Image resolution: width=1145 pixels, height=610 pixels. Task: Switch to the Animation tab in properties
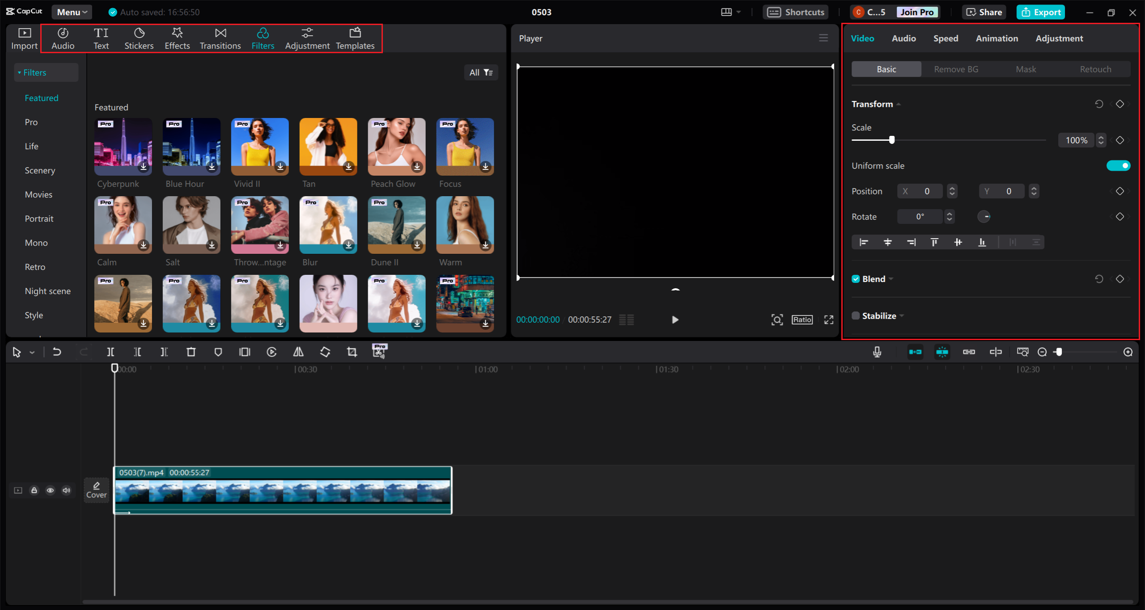[x=997, y=38]
